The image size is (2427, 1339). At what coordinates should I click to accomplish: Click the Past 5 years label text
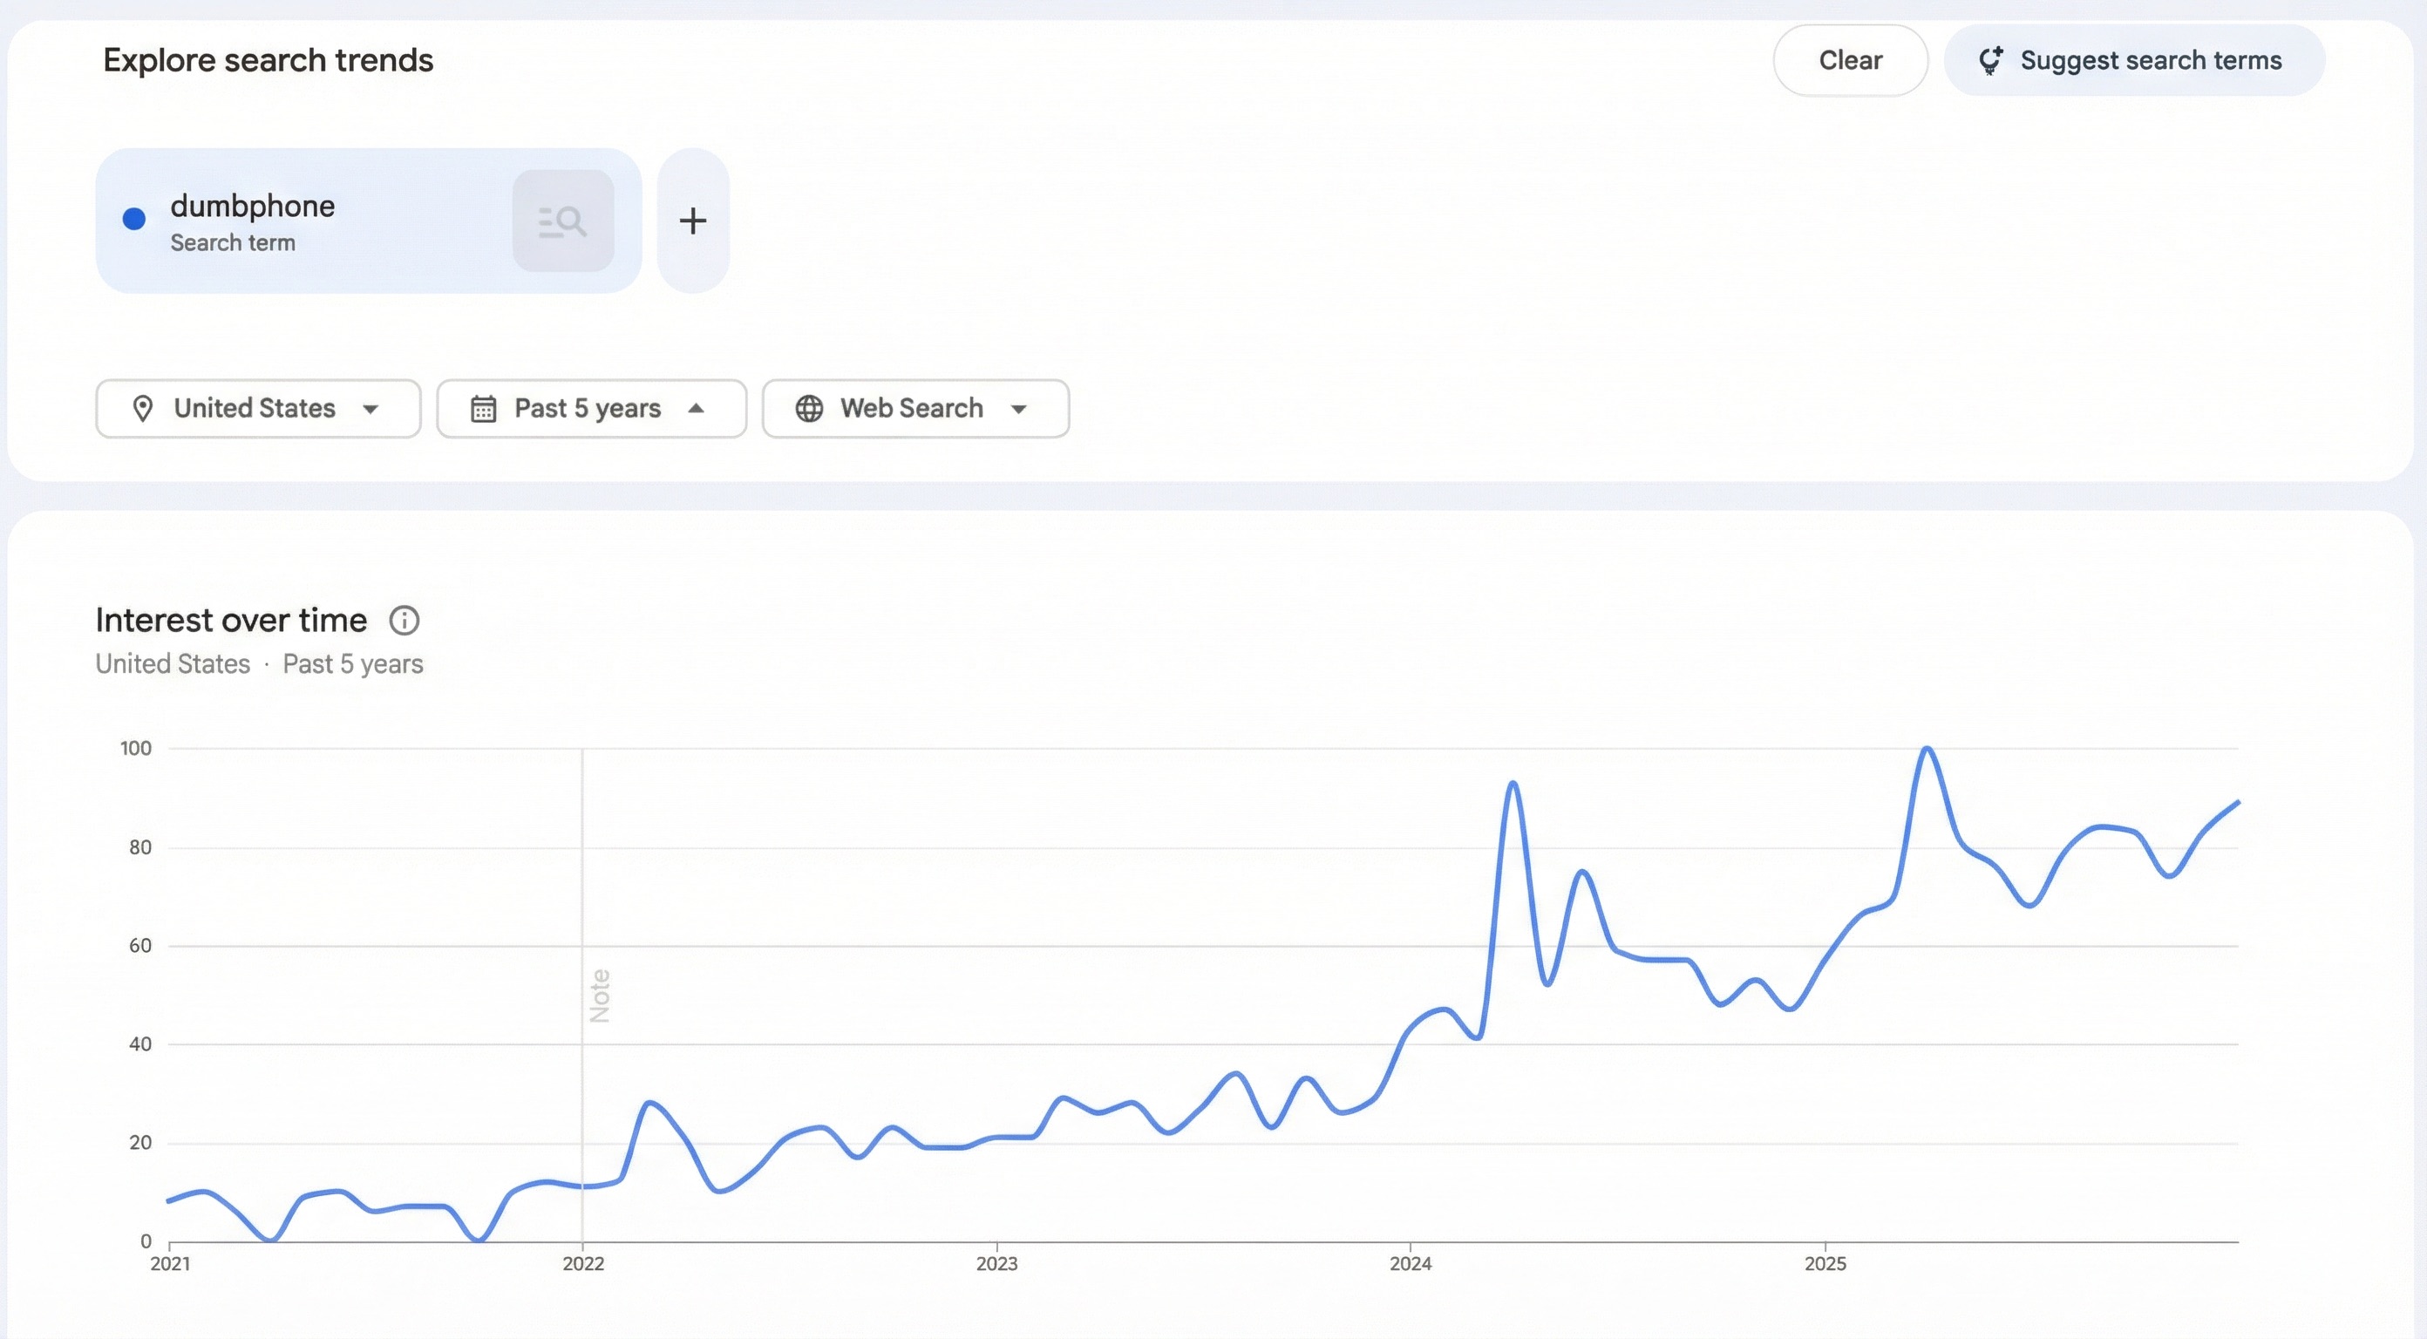[x=587, y=409]
